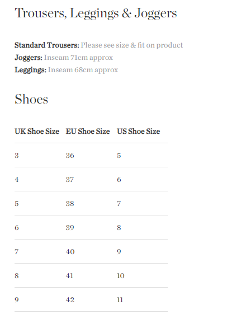Click the Shoes section heading

(31, 99)
